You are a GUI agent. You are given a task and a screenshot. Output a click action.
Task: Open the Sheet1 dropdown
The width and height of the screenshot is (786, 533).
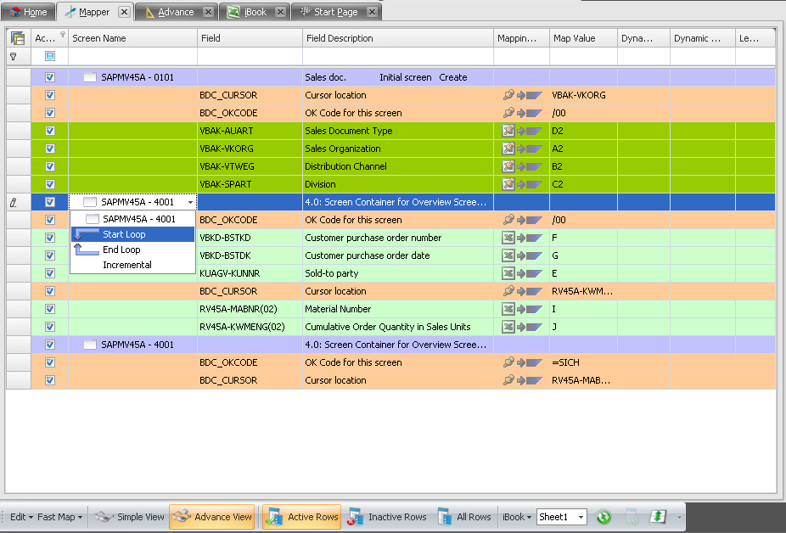tap(581, 517)
